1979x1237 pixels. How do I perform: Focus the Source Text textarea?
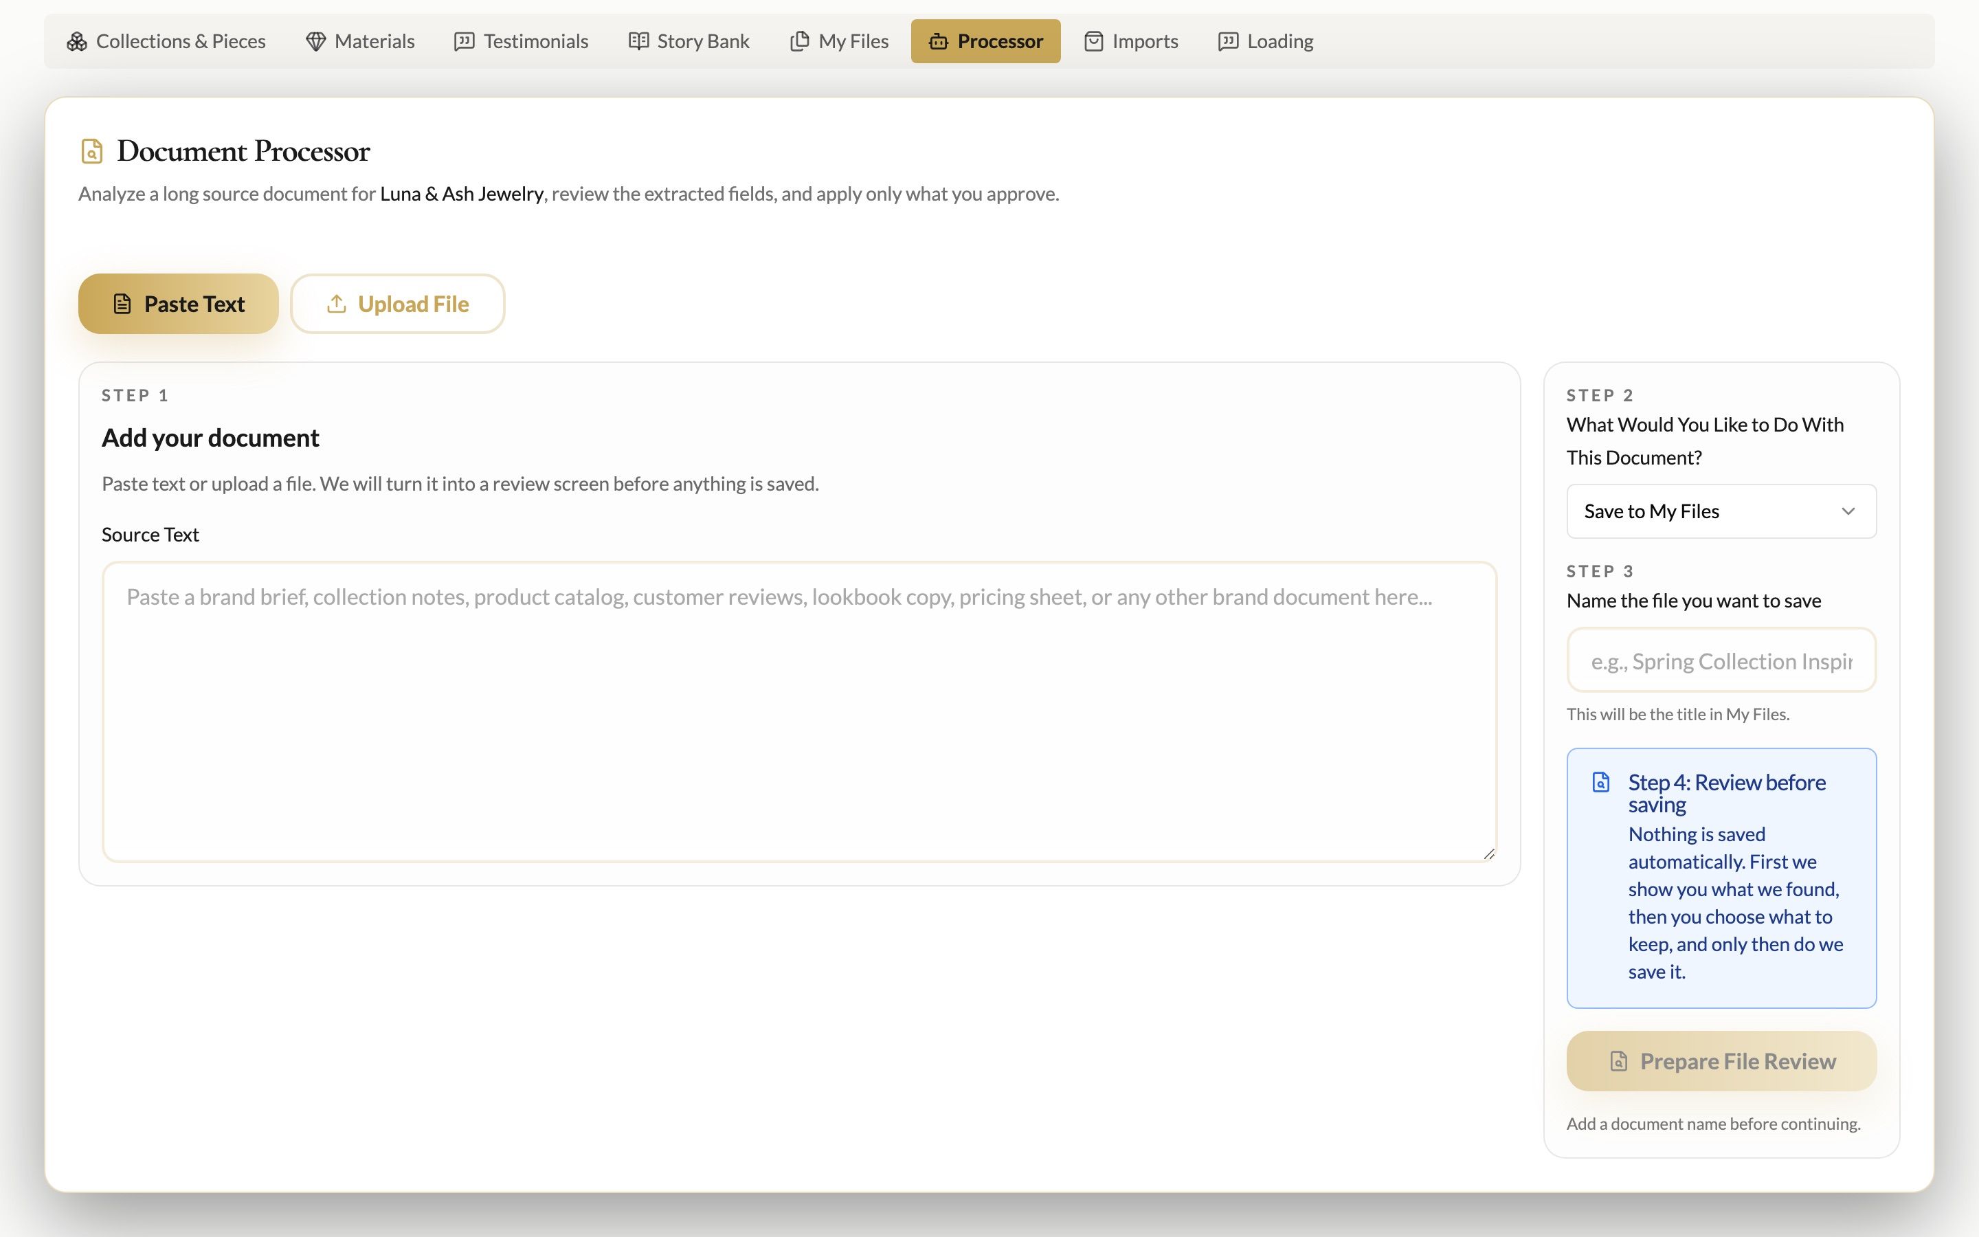coord(799,712)
